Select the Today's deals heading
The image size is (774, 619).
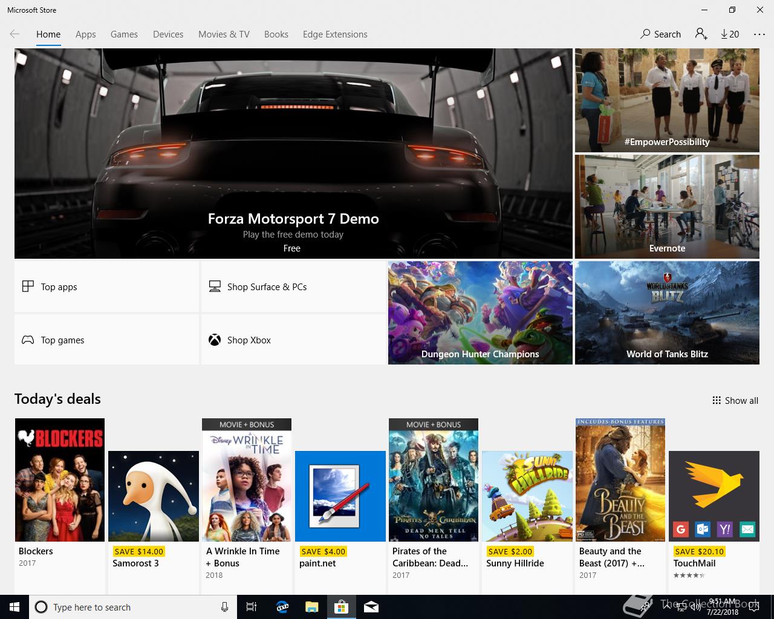tap(57, 399)
